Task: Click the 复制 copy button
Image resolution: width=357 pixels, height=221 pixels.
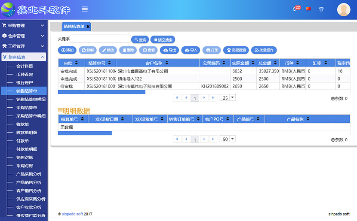Action: tap(88, 50)
